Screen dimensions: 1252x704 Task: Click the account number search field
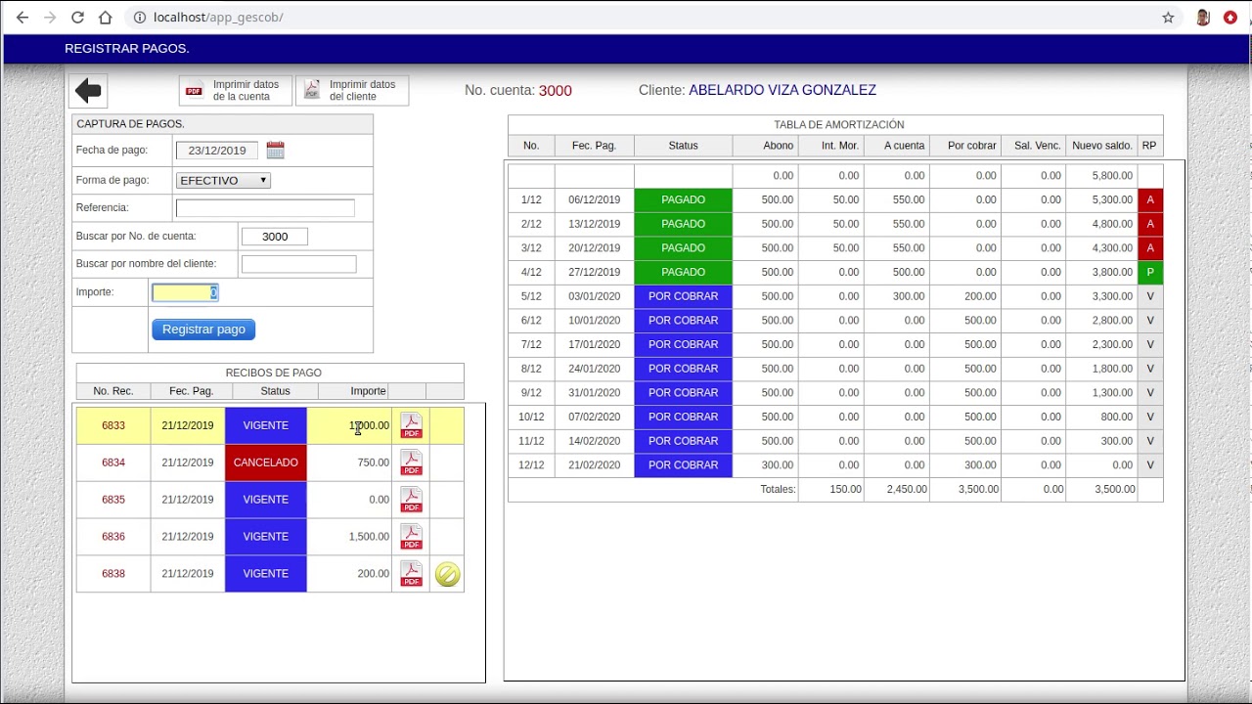tap(275, 237)
